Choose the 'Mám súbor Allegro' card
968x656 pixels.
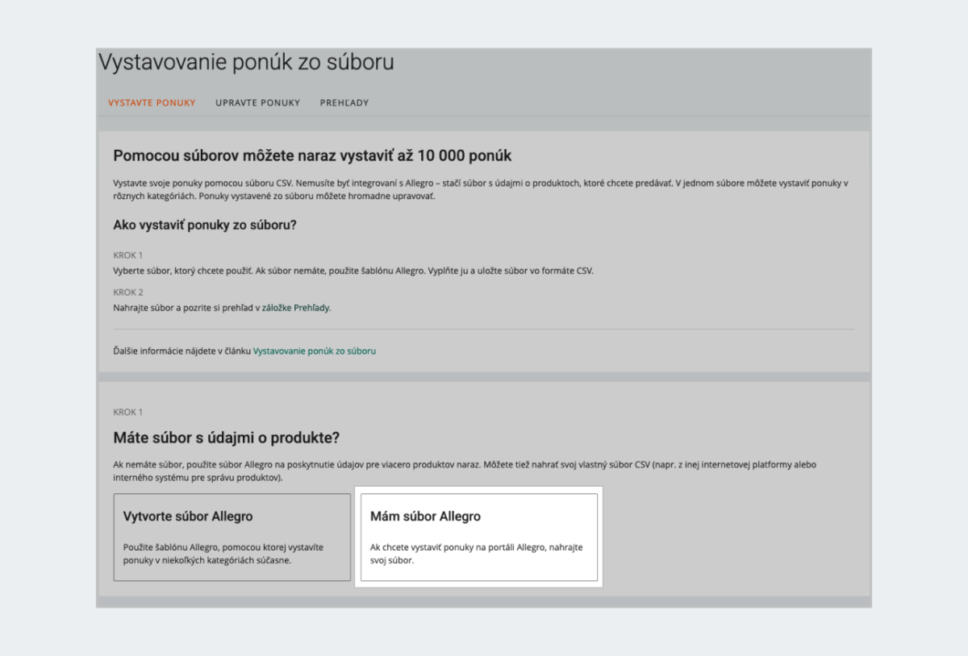(479, 538)
